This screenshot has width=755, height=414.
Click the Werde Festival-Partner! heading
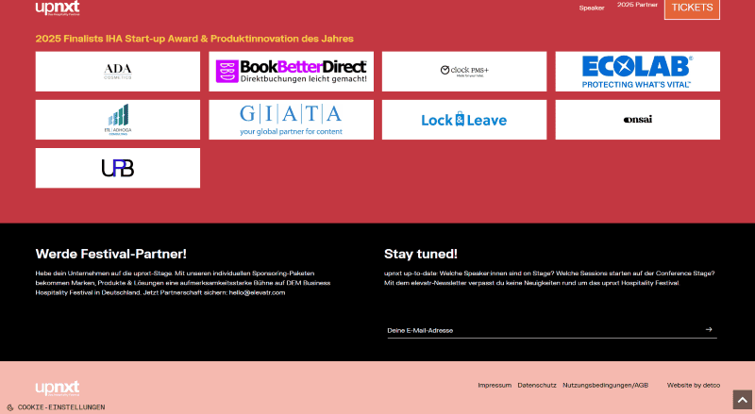pyautogui.click(x=110, y=254)
